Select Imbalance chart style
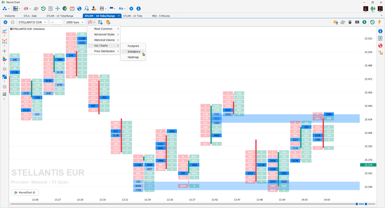The image size is (385, 208). click(x=133, y=52)
